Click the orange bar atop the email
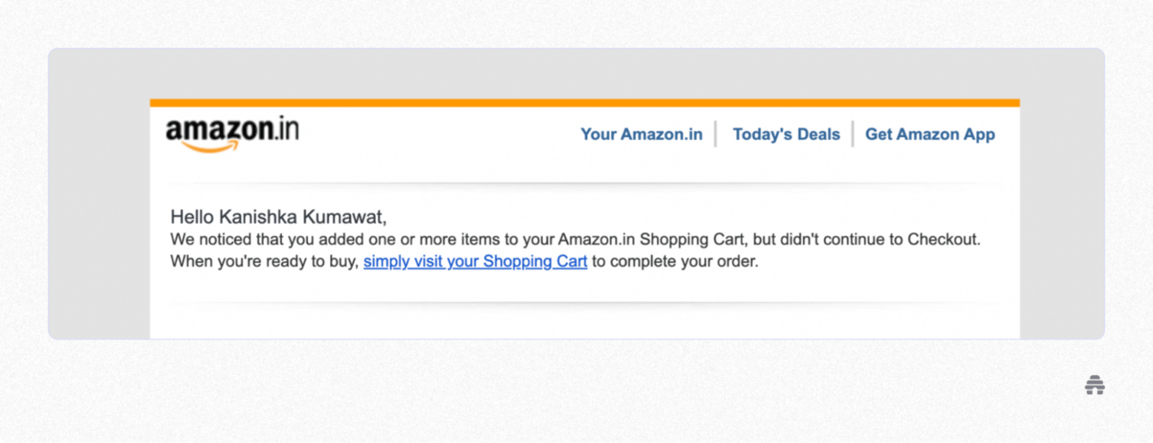The image size is (1153, 443). click(x=585, y=103)
